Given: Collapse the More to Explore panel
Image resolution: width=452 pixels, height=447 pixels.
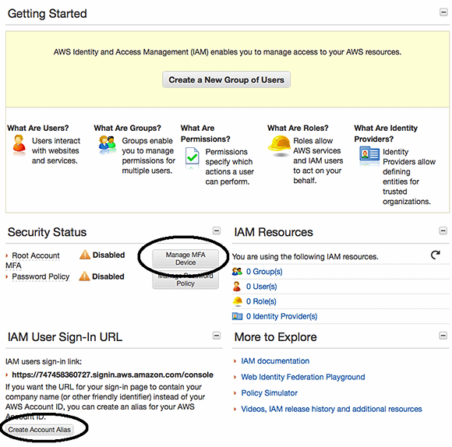Looking at the screenshot, I should coord(443,336).
